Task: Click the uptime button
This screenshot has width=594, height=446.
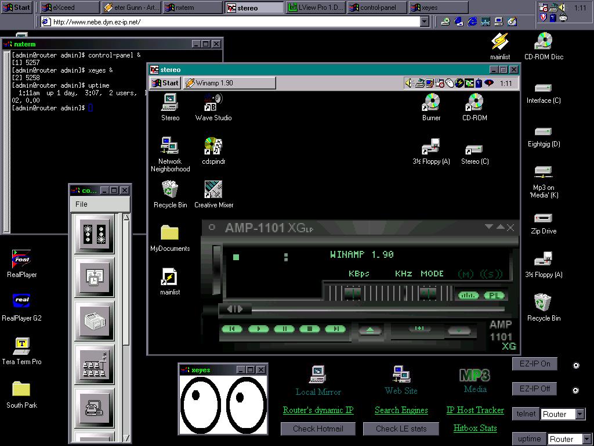Action: tap(529, 439)
